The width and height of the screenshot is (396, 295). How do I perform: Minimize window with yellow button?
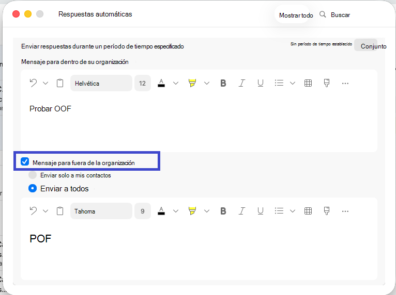pos(28,14)
